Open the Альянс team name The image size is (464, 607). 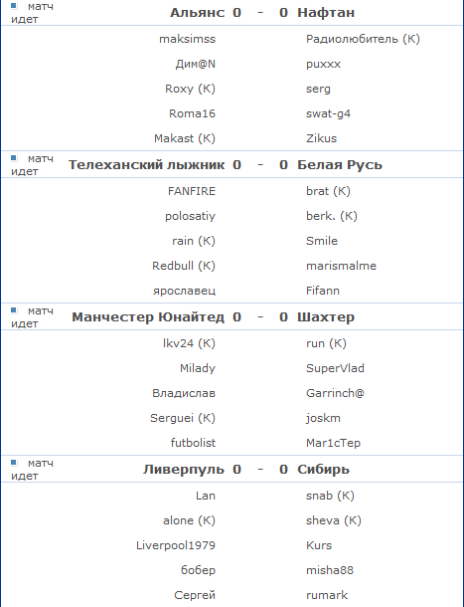[x=197, y=13]
